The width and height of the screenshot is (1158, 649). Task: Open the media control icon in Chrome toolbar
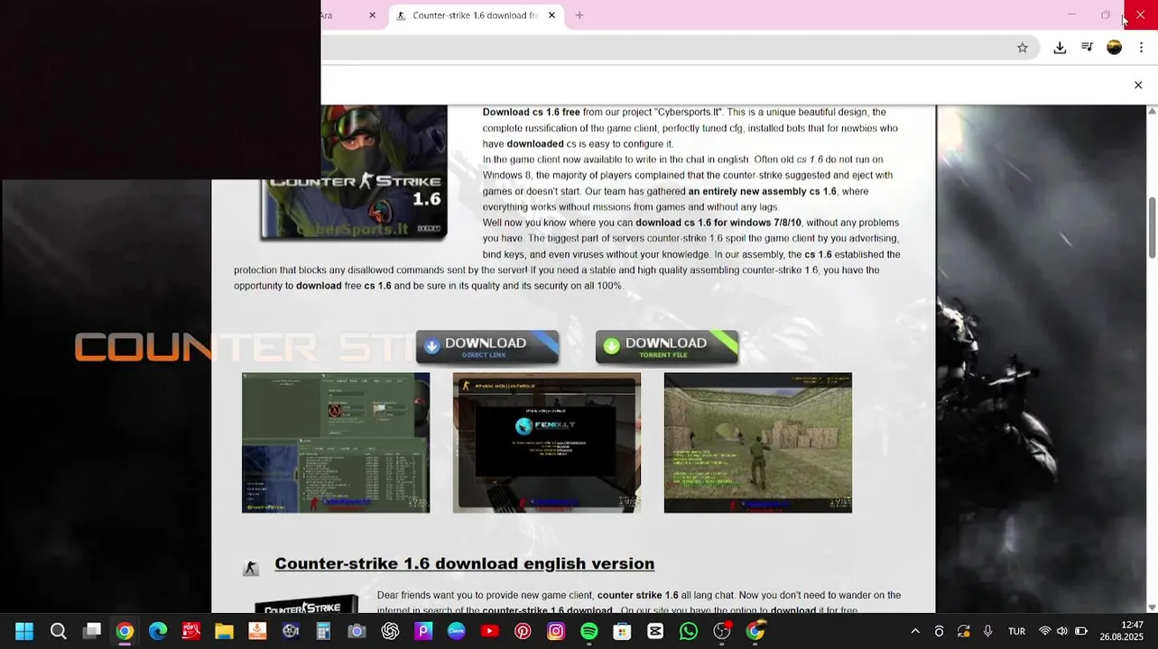pyautogui.click(x=1087, y=48)
